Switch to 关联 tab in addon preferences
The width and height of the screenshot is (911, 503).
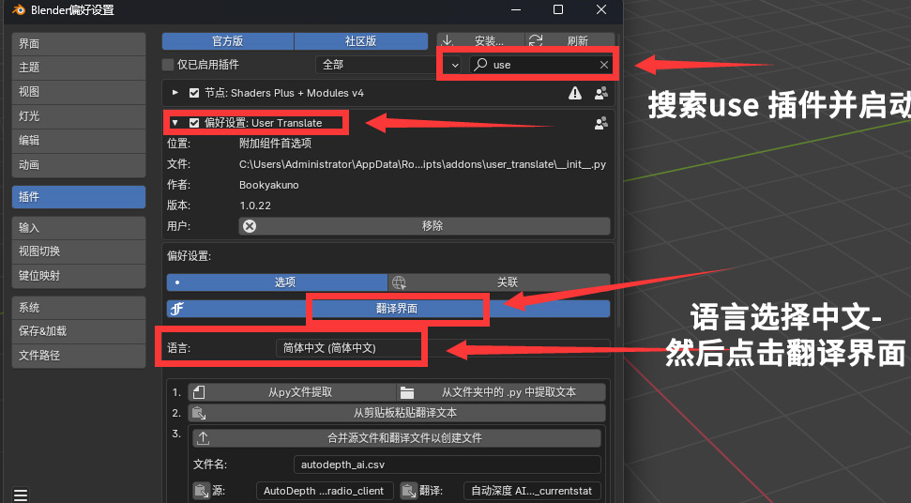(499, 282)
